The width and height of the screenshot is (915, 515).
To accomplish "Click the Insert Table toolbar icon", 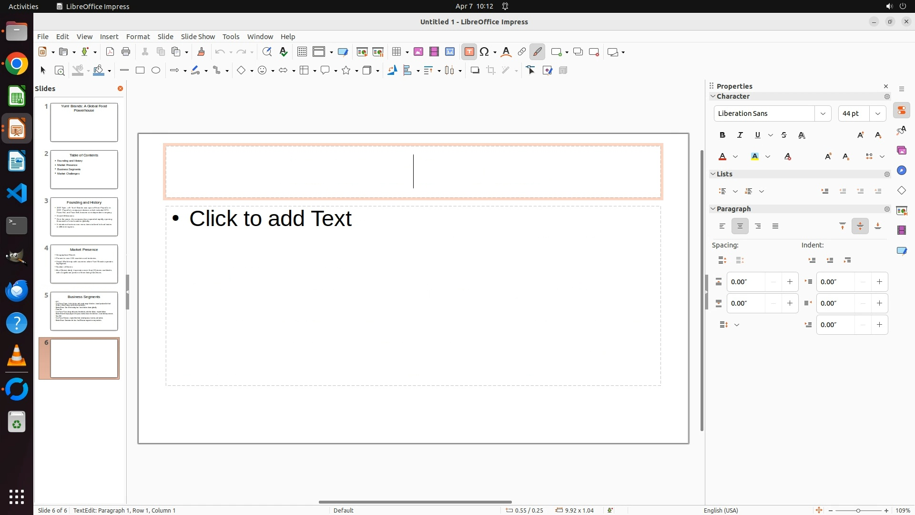I will coord(396,52).
